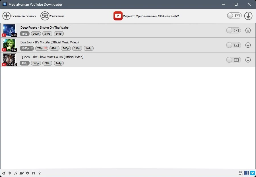Click the large Download all arrow button
Screen dimensions: 256x177
coord(248,16)
